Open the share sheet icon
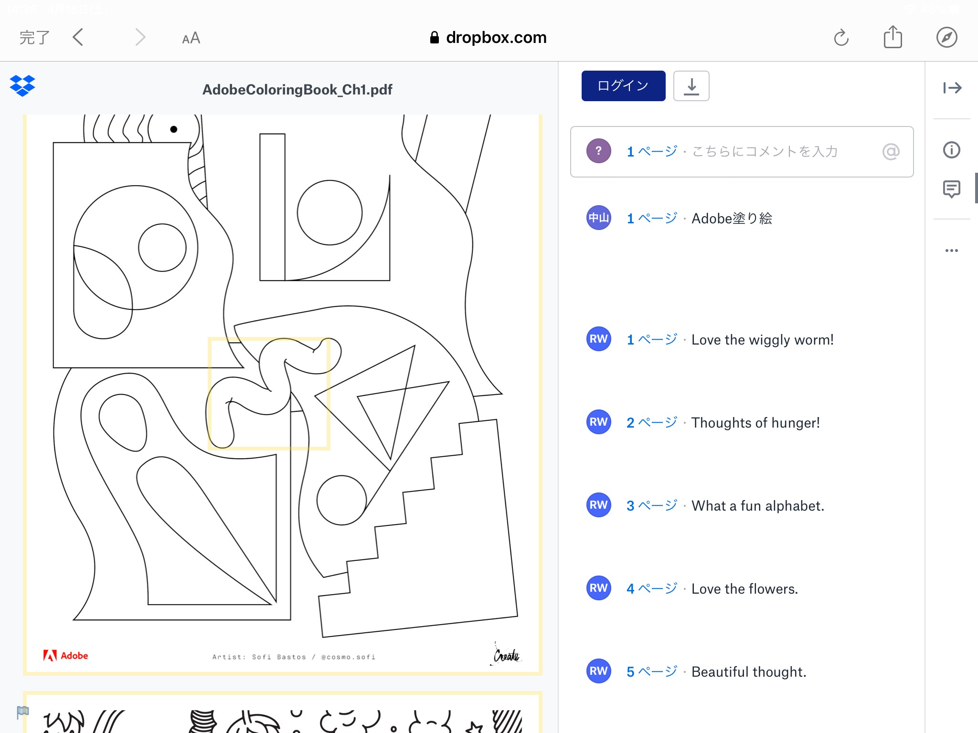 (x=893, y=37)
